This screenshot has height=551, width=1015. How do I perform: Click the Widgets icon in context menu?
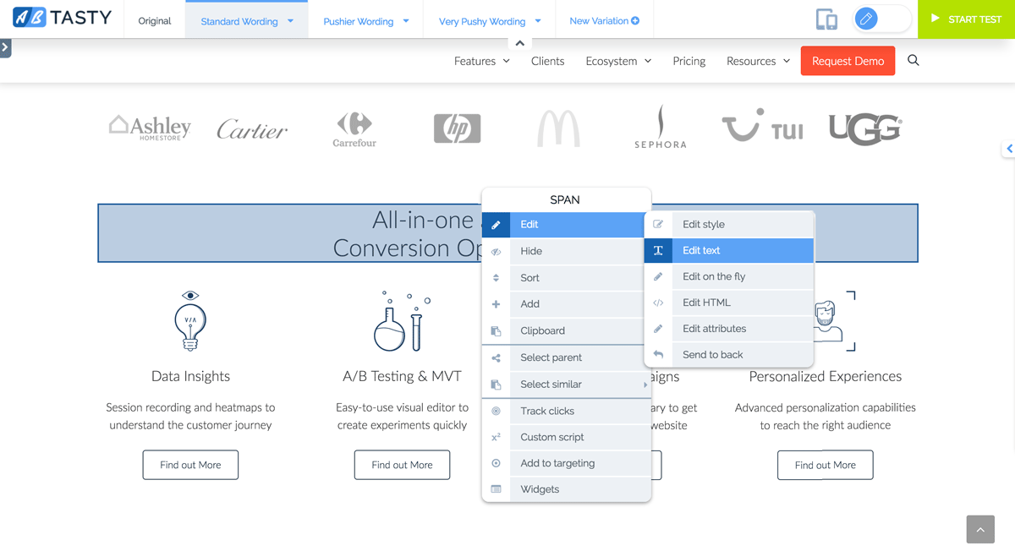[496, 489]
